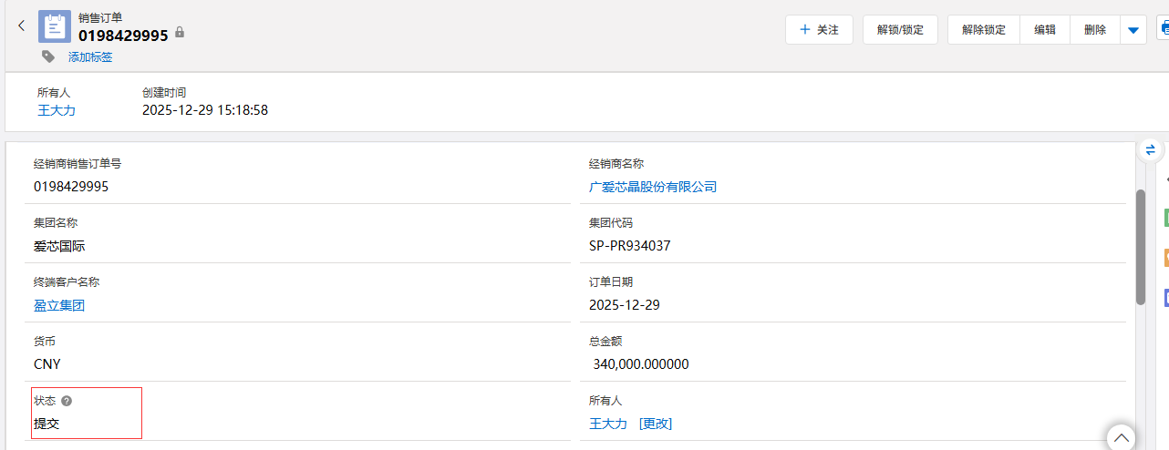Click the lock icon next to order number
The width and height of the screenshot is (1169, 450).
pos(180,33)
